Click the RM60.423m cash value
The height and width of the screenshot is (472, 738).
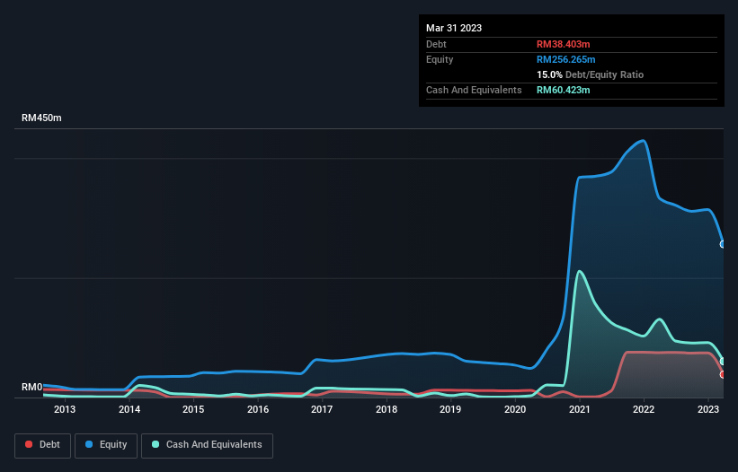[563, 90]
